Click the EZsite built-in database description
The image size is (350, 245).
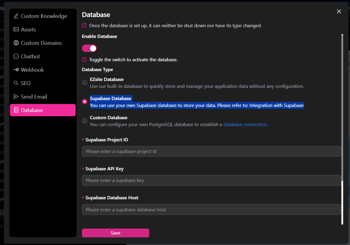[x=197, y=86]
